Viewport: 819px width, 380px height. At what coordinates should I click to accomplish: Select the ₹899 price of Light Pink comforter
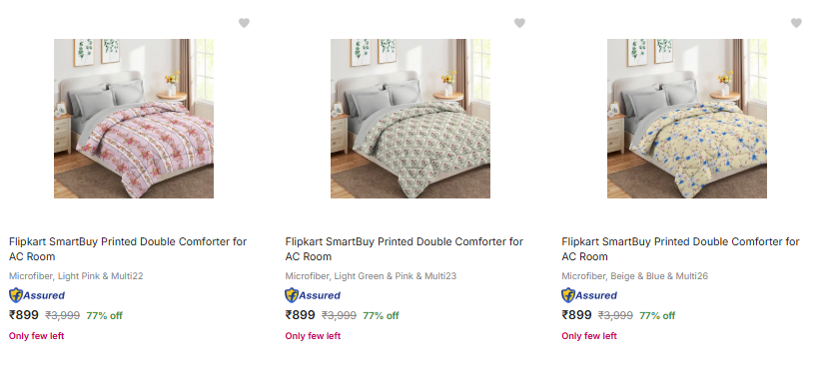point(24,315)
